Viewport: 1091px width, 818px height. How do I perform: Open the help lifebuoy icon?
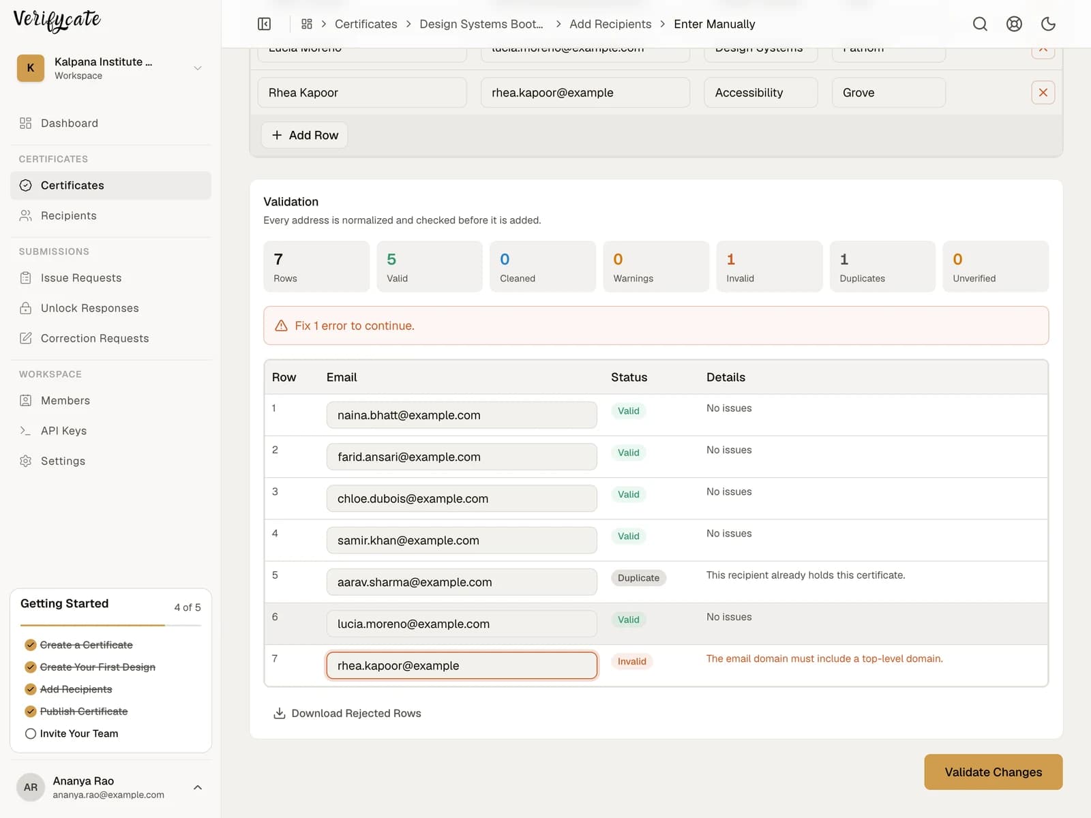[x=1014, y=24]
